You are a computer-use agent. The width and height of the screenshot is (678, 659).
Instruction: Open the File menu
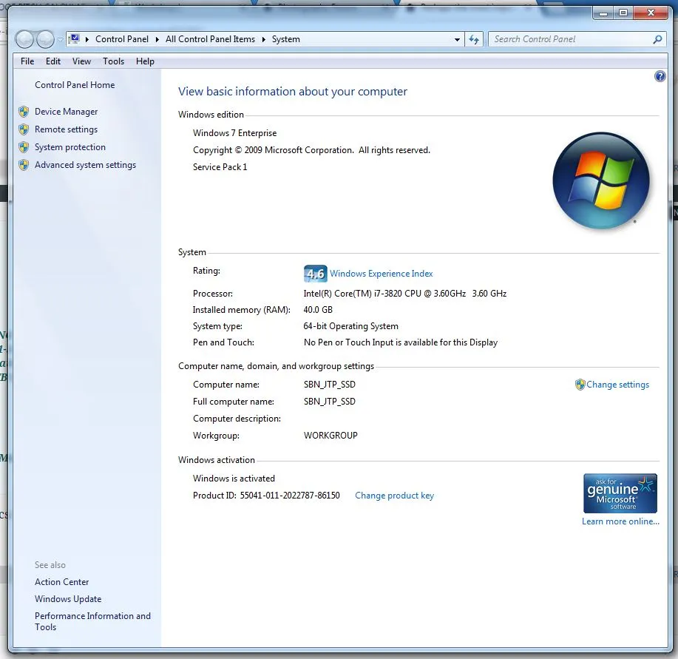[27, 61]
